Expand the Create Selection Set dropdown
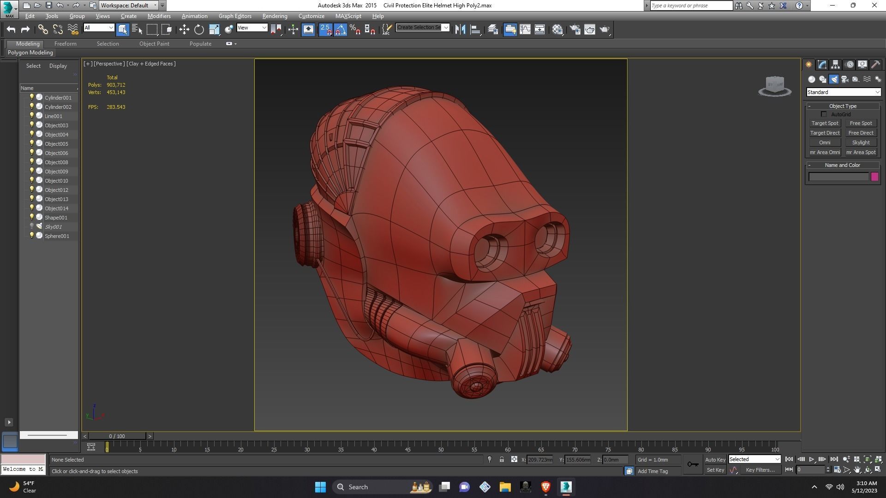Image resolution: width=886 pixels, height=498 pixels. pyautogui.click(x=445, y=27)
